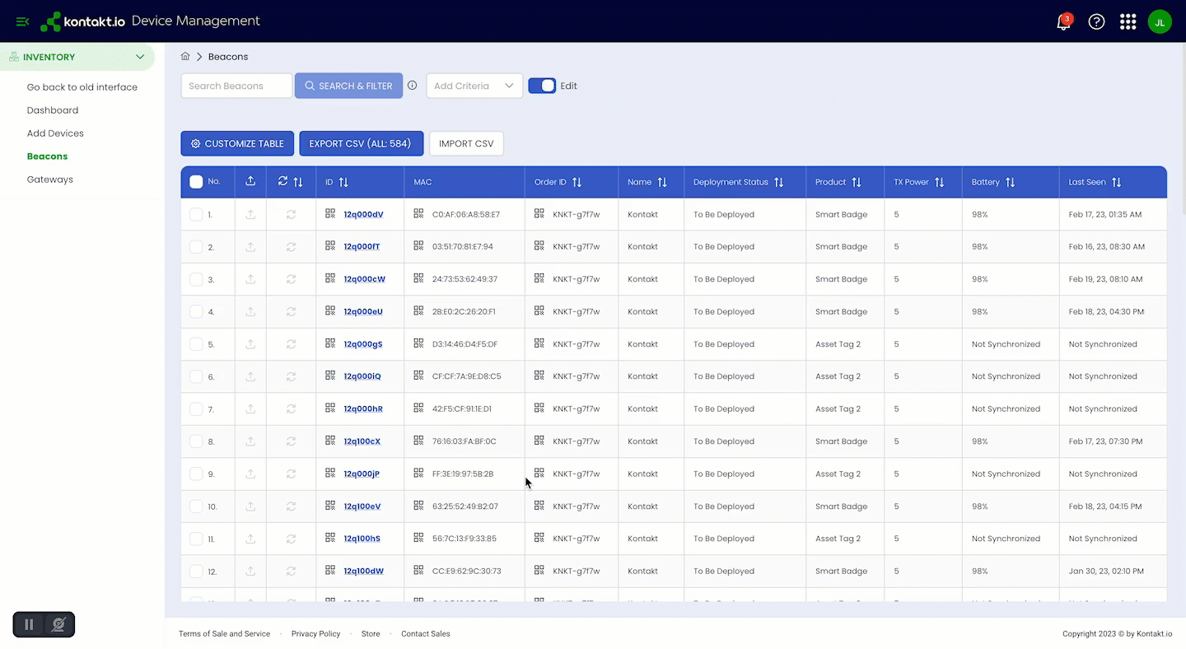Image resolution: width=1186 pixels, height=649 pixels.
Task: Click Beacons breadcrumb label
Action: tap(228, 57)
